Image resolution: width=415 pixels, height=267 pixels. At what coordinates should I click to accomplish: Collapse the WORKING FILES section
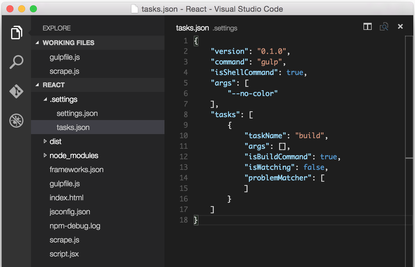tap(37, 43)
